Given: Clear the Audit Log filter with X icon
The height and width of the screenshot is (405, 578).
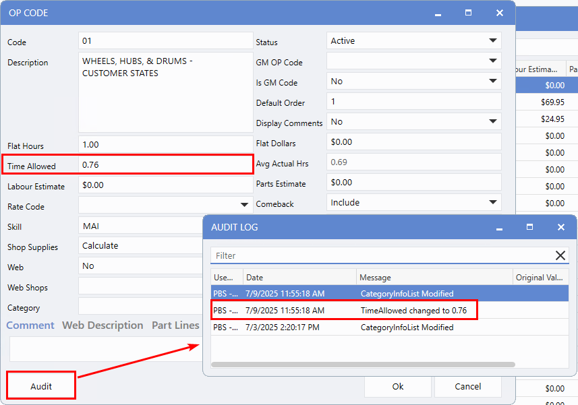Looking at the screenshot, I should point(560,255).
